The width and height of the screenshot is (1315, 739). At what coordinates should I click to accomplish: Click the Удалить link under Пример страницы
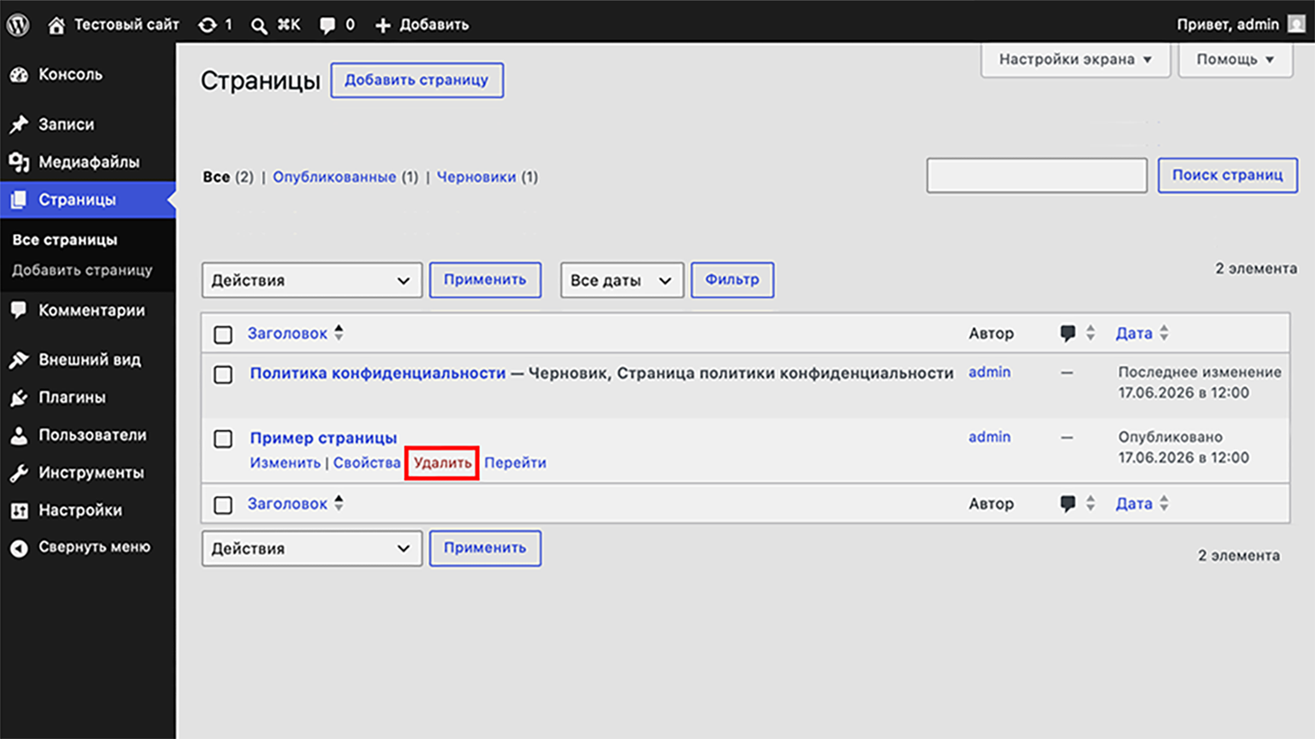click(442, 463)
